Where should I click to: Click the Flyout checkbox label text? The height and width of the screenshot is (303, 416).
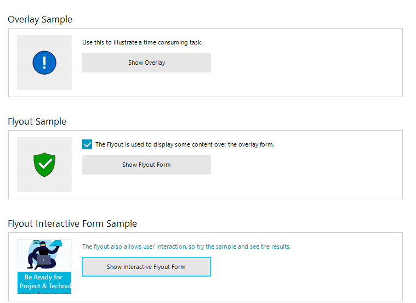click(185, 144)
